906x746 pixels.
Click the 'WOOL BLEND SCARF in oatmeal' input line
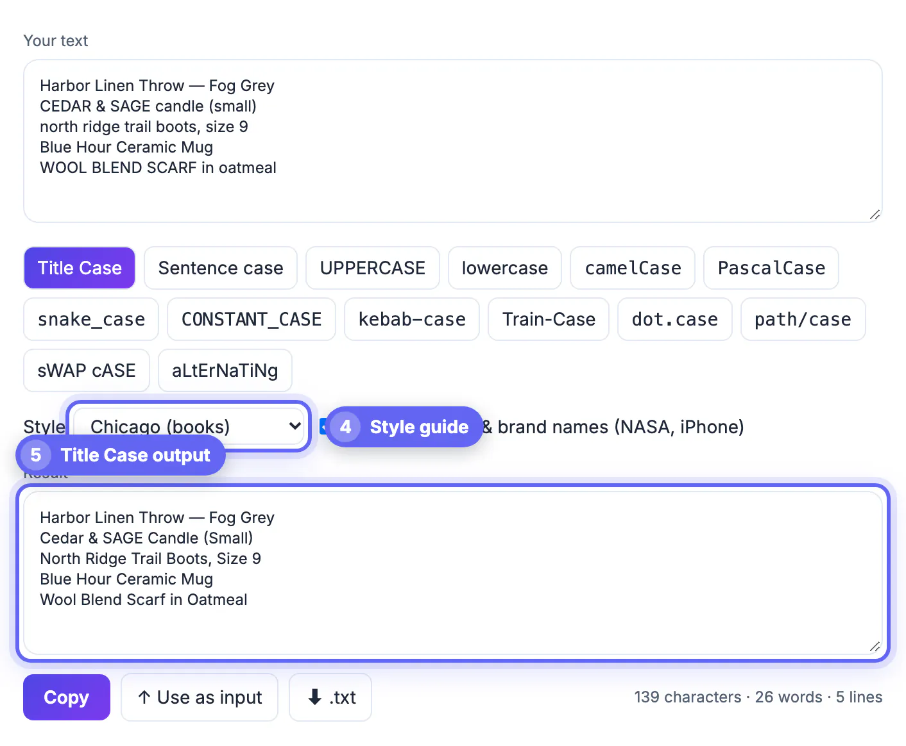(158, 168)
